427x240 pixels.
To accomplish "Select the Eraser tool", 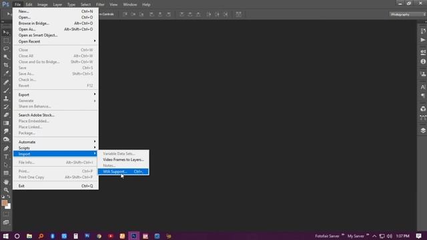I will [6, 115].
